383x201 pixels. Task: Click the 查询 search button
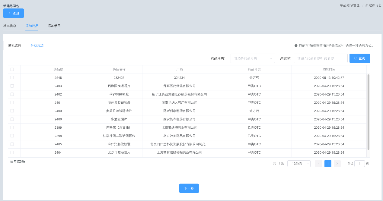360,58
